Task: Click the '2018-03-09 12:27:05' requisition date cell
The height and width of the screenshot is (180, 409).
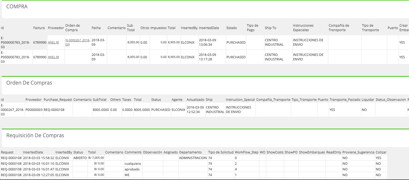Action: coord(39,175)
